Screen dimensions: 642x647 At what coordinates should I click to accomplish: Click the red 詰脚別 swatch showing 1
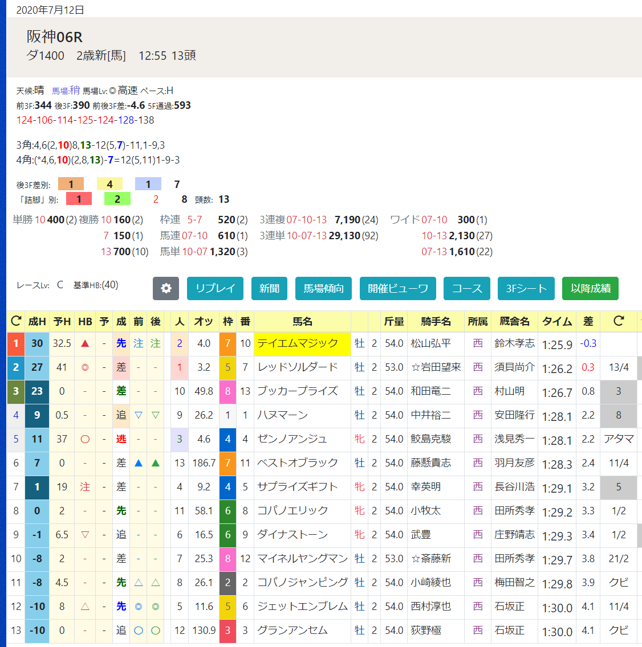click(x=79, y=199)
